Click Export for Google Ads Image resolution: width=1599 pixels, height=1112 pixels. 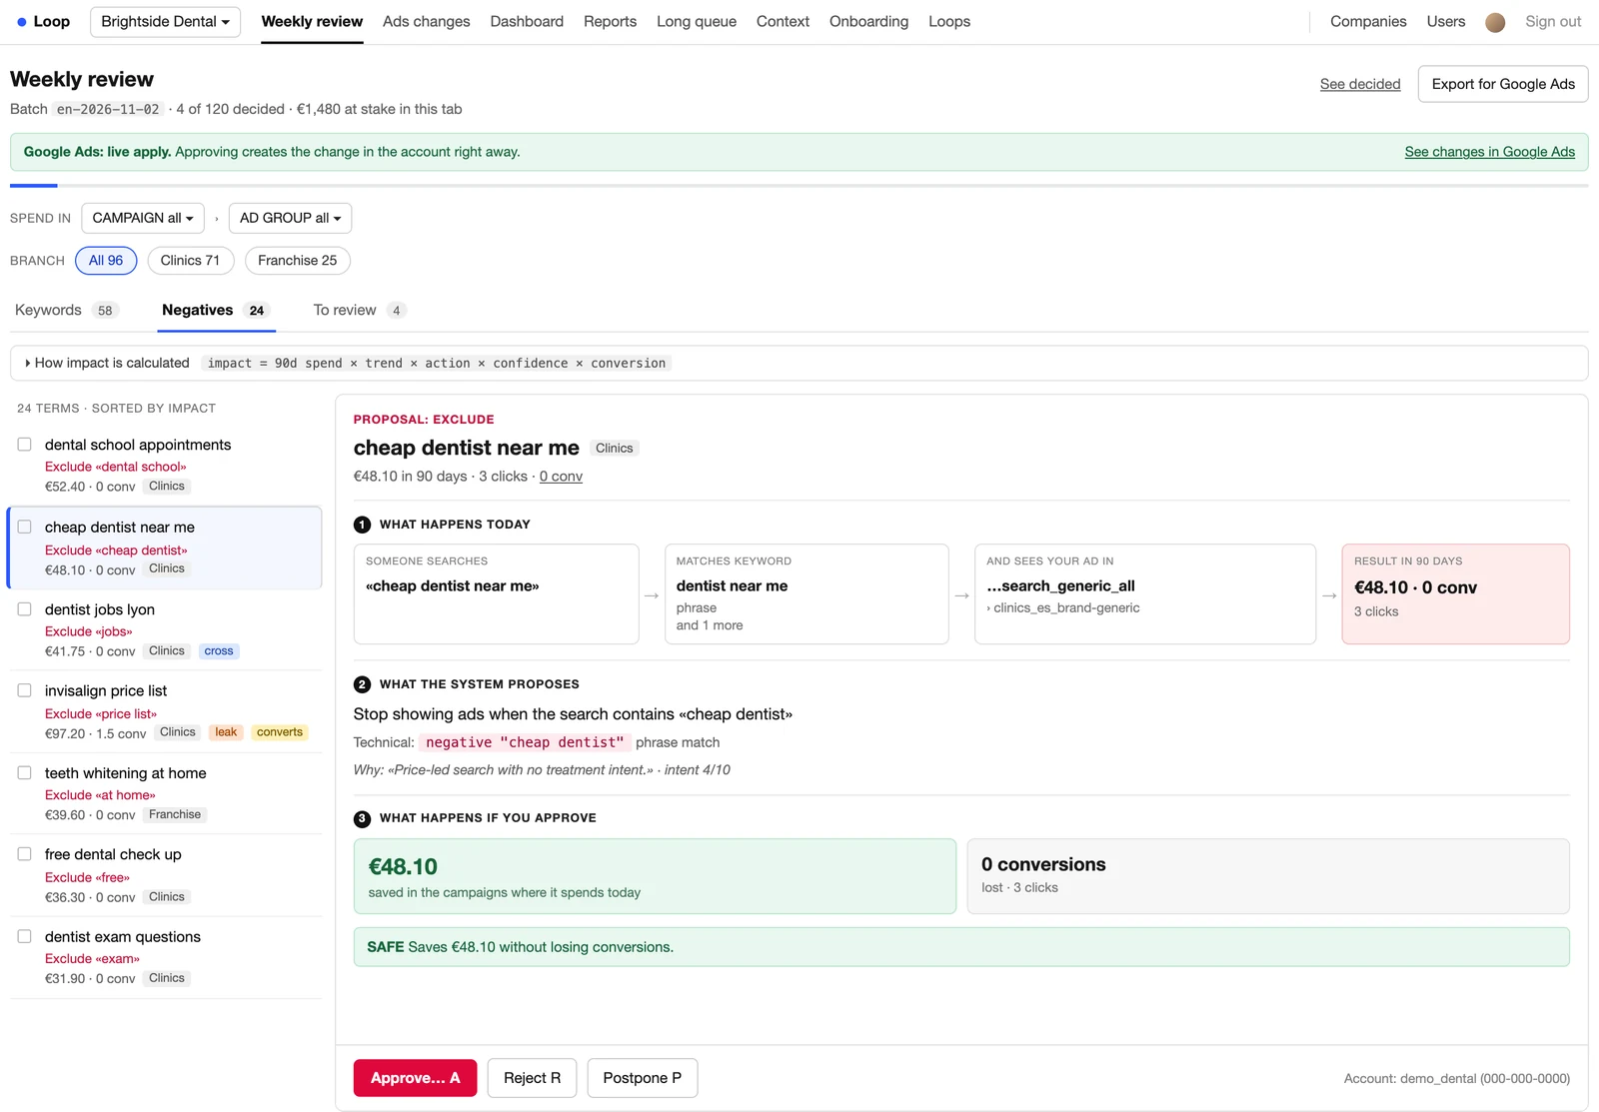point(1503,84)
